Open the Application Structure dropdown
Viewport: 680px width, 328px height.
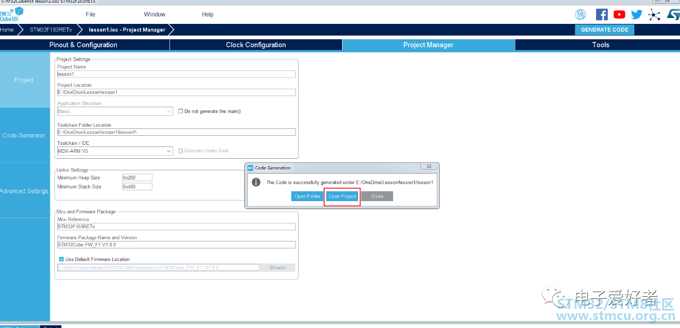click(x=115, y=111)
